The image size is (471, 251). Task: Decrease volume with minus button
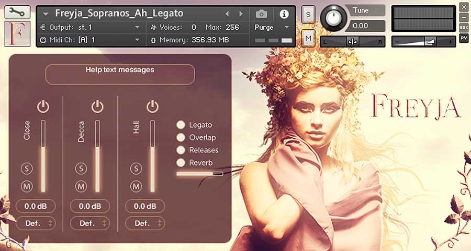(x=397, y=42)
